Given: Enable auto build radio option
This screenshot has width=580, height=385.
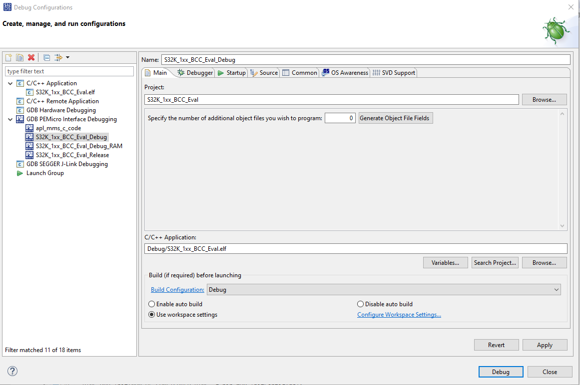Looking at the screenshot, I should 152,304.
